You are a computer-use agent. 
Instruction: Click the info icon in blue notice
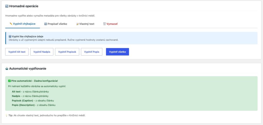click(10, 36)
